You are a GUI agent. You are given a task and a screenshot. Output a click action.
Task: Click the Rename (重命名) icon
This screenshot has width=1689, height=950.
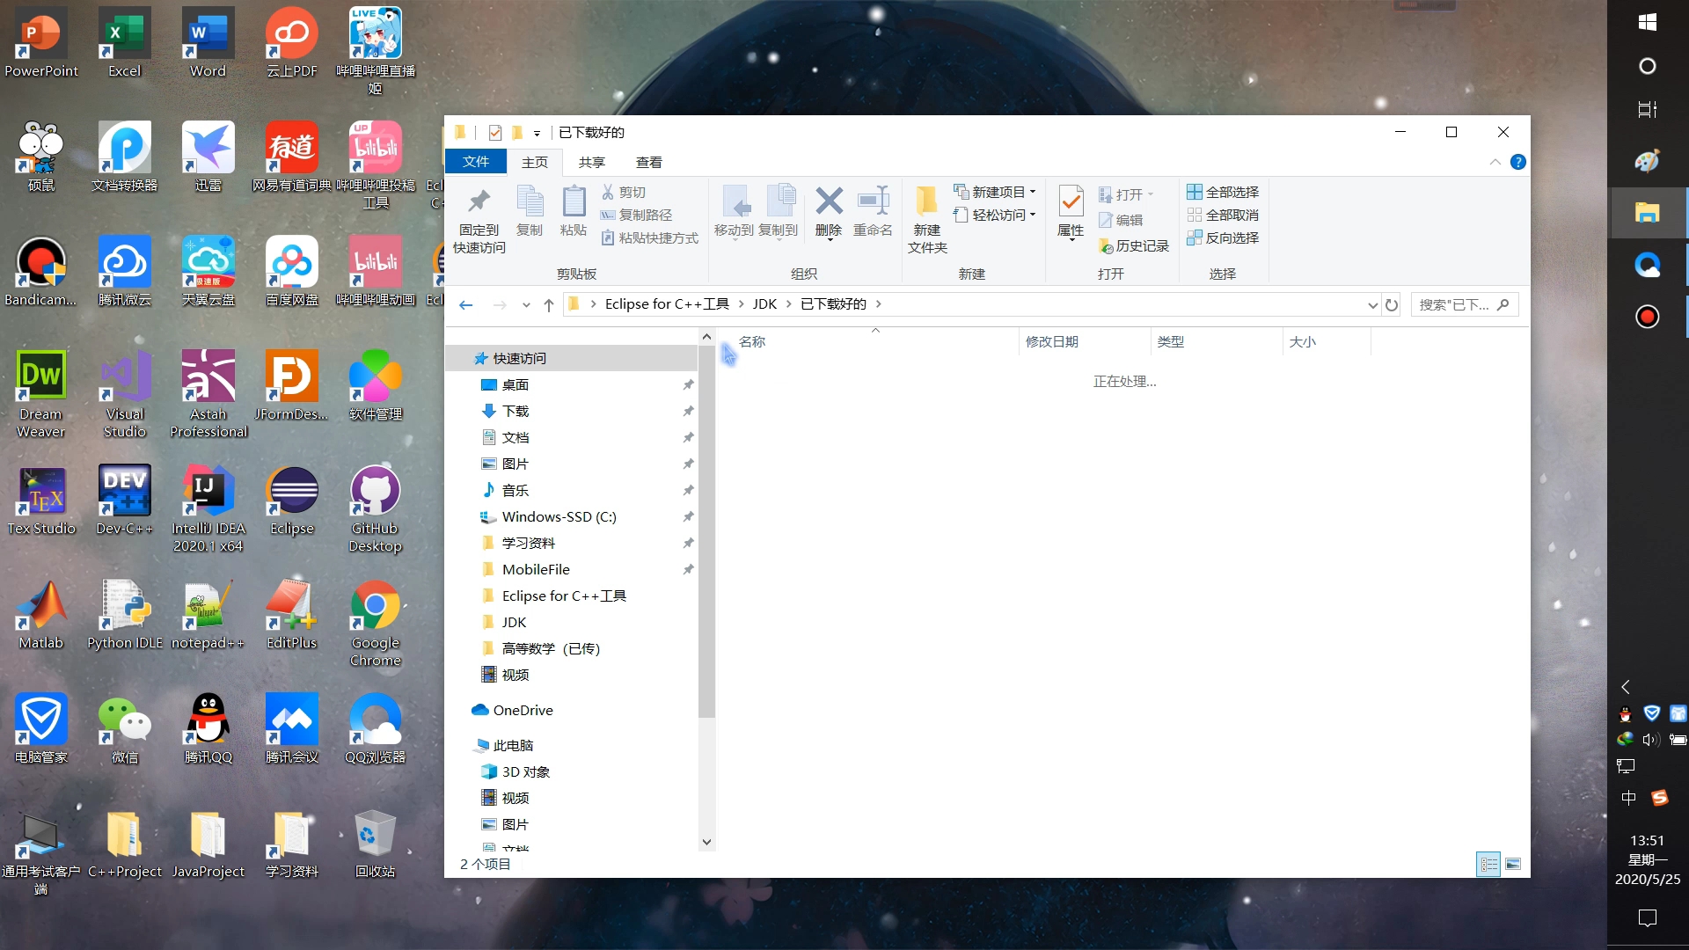(x=874, y=201)
